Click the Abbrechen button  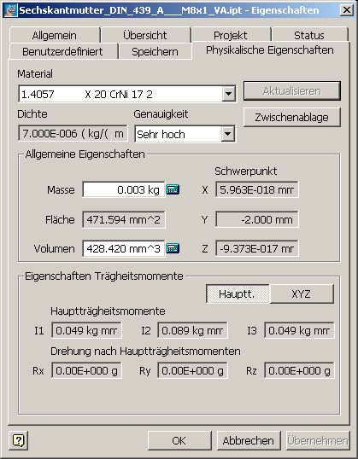[249, 440]
